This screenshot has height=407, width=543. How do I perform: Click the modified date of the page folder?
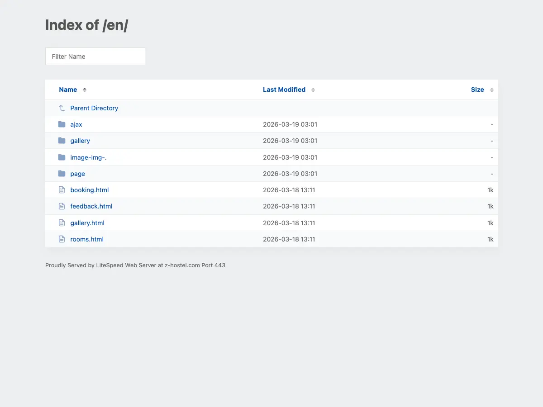(x=290, y=174)
